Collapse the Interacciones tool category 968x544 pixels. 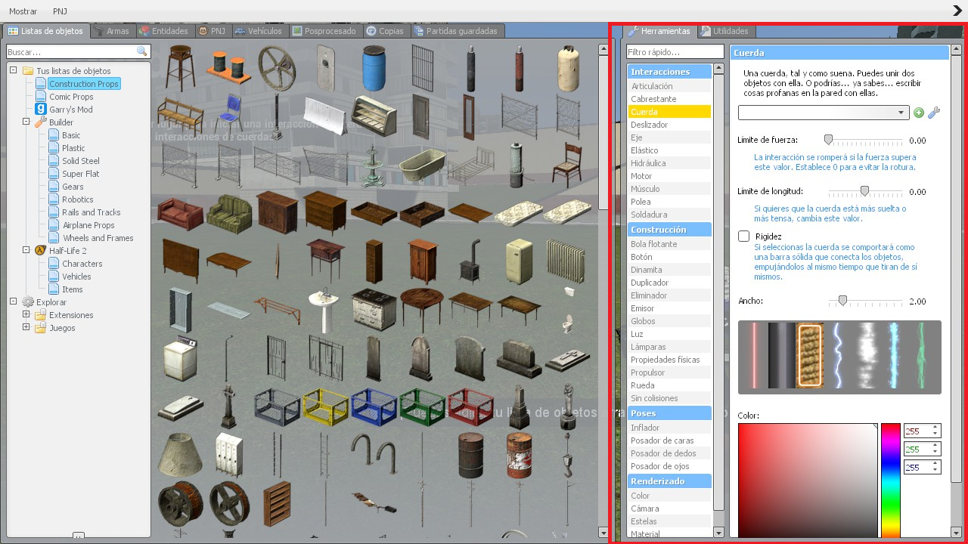[x=669, y=72]
